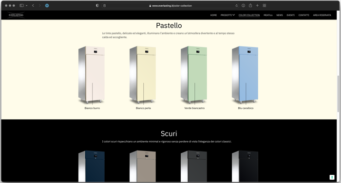Go back with the browser back arrow
341x183 pixels.
tap(33, 6)
